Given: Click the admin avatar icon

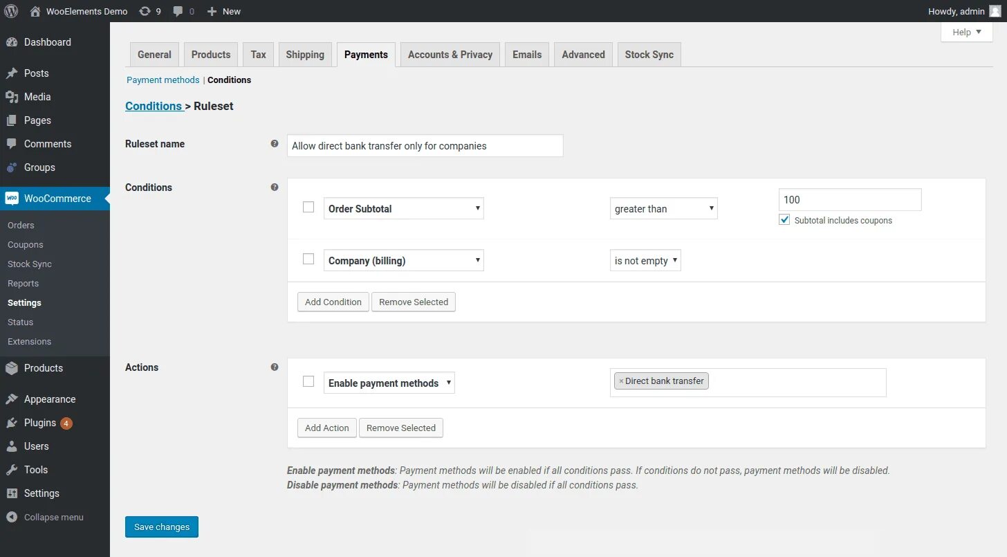Looking at the screenshot, I should pyautogui.click(x=995, y=11).
